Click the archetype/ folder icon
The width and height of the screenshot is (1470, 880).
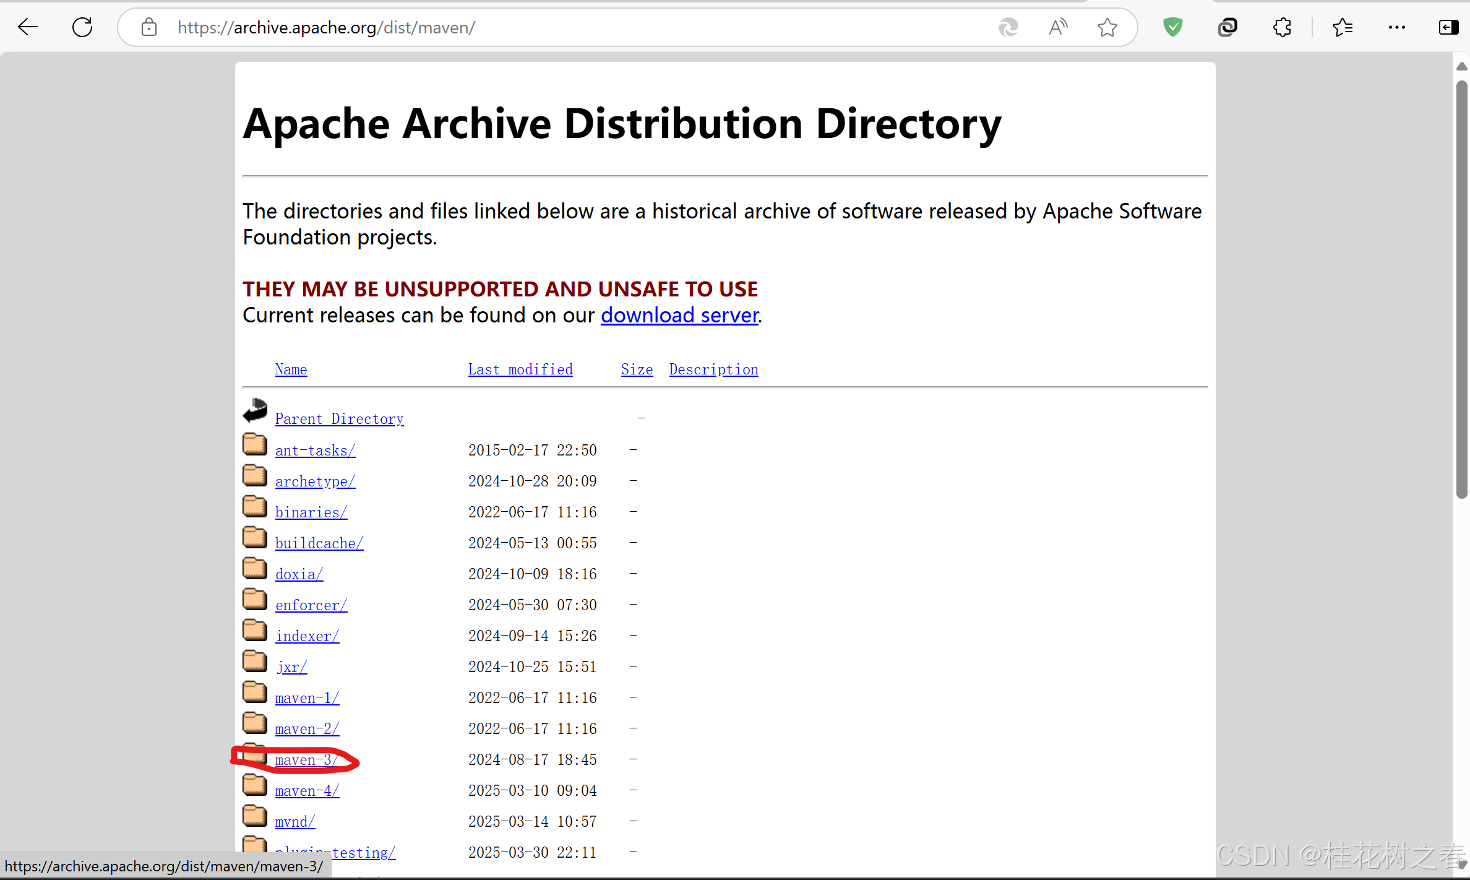(254, 476)
